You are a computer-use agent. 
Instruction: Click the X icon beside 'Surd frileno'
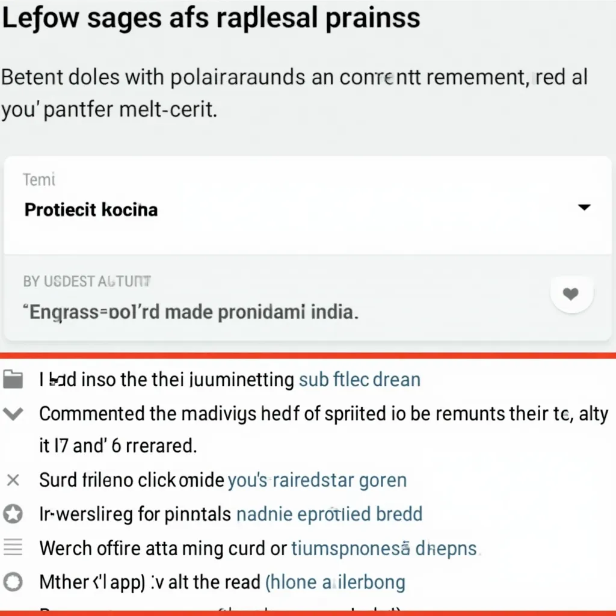[x=13, y=480]
